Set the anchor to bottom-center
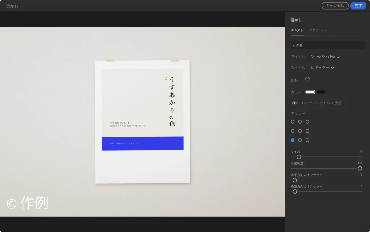The image size is (370, 232). click(x=300, y=140)
